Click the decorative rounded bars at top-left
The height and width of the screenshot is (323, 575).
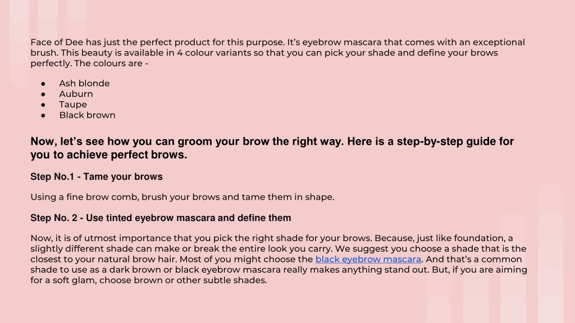pos(48,42)
